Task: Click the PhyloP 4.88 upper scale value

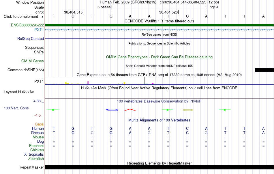Action: tap(37, 101)
